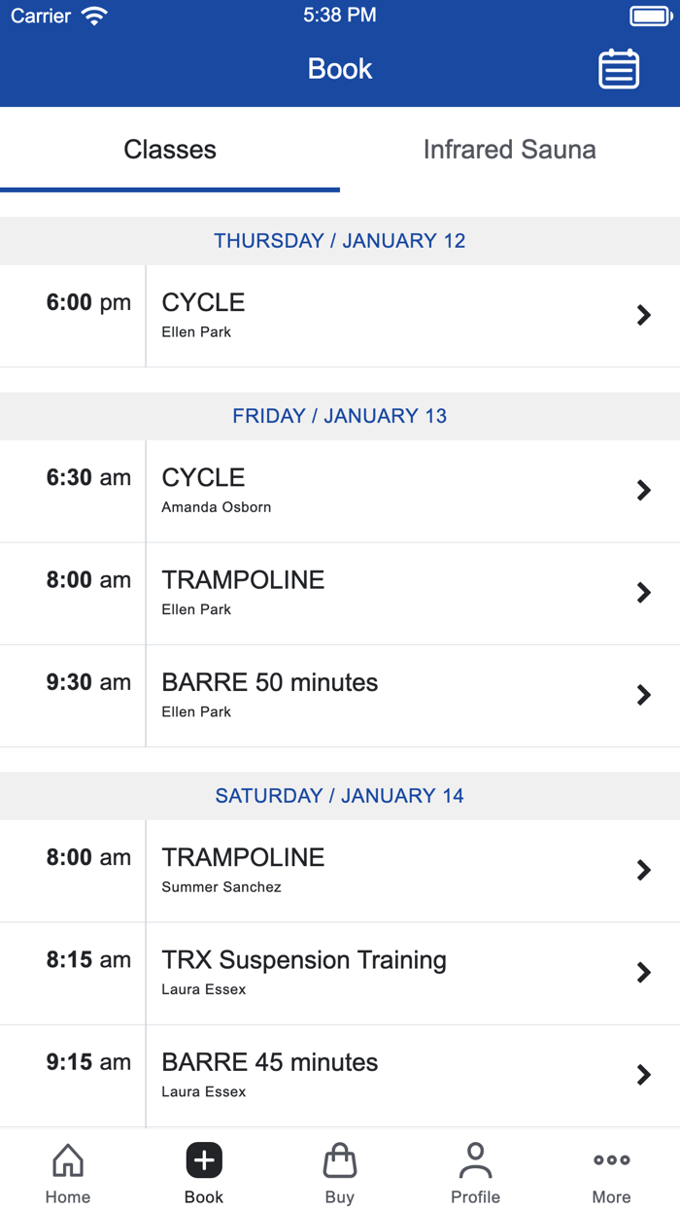Open the BARRE 45 minutes class

pyautogui.click(x=340, y=1074)
